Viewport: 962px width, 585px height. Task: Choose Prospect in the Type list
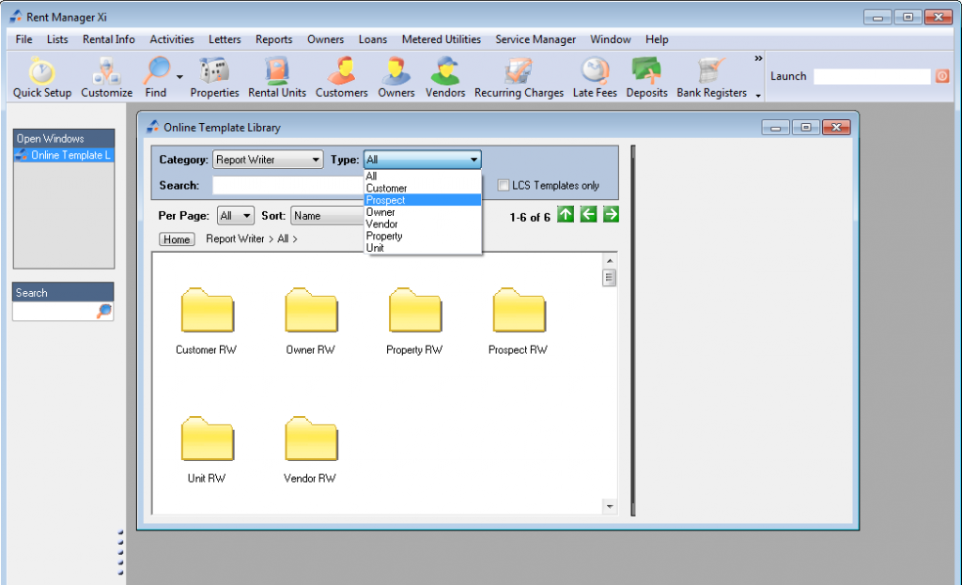point(422,200)
